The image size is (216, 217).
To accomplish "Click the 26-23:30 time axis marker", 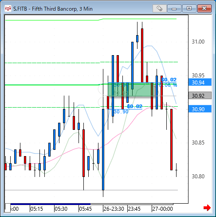I will tap(114, 209).
